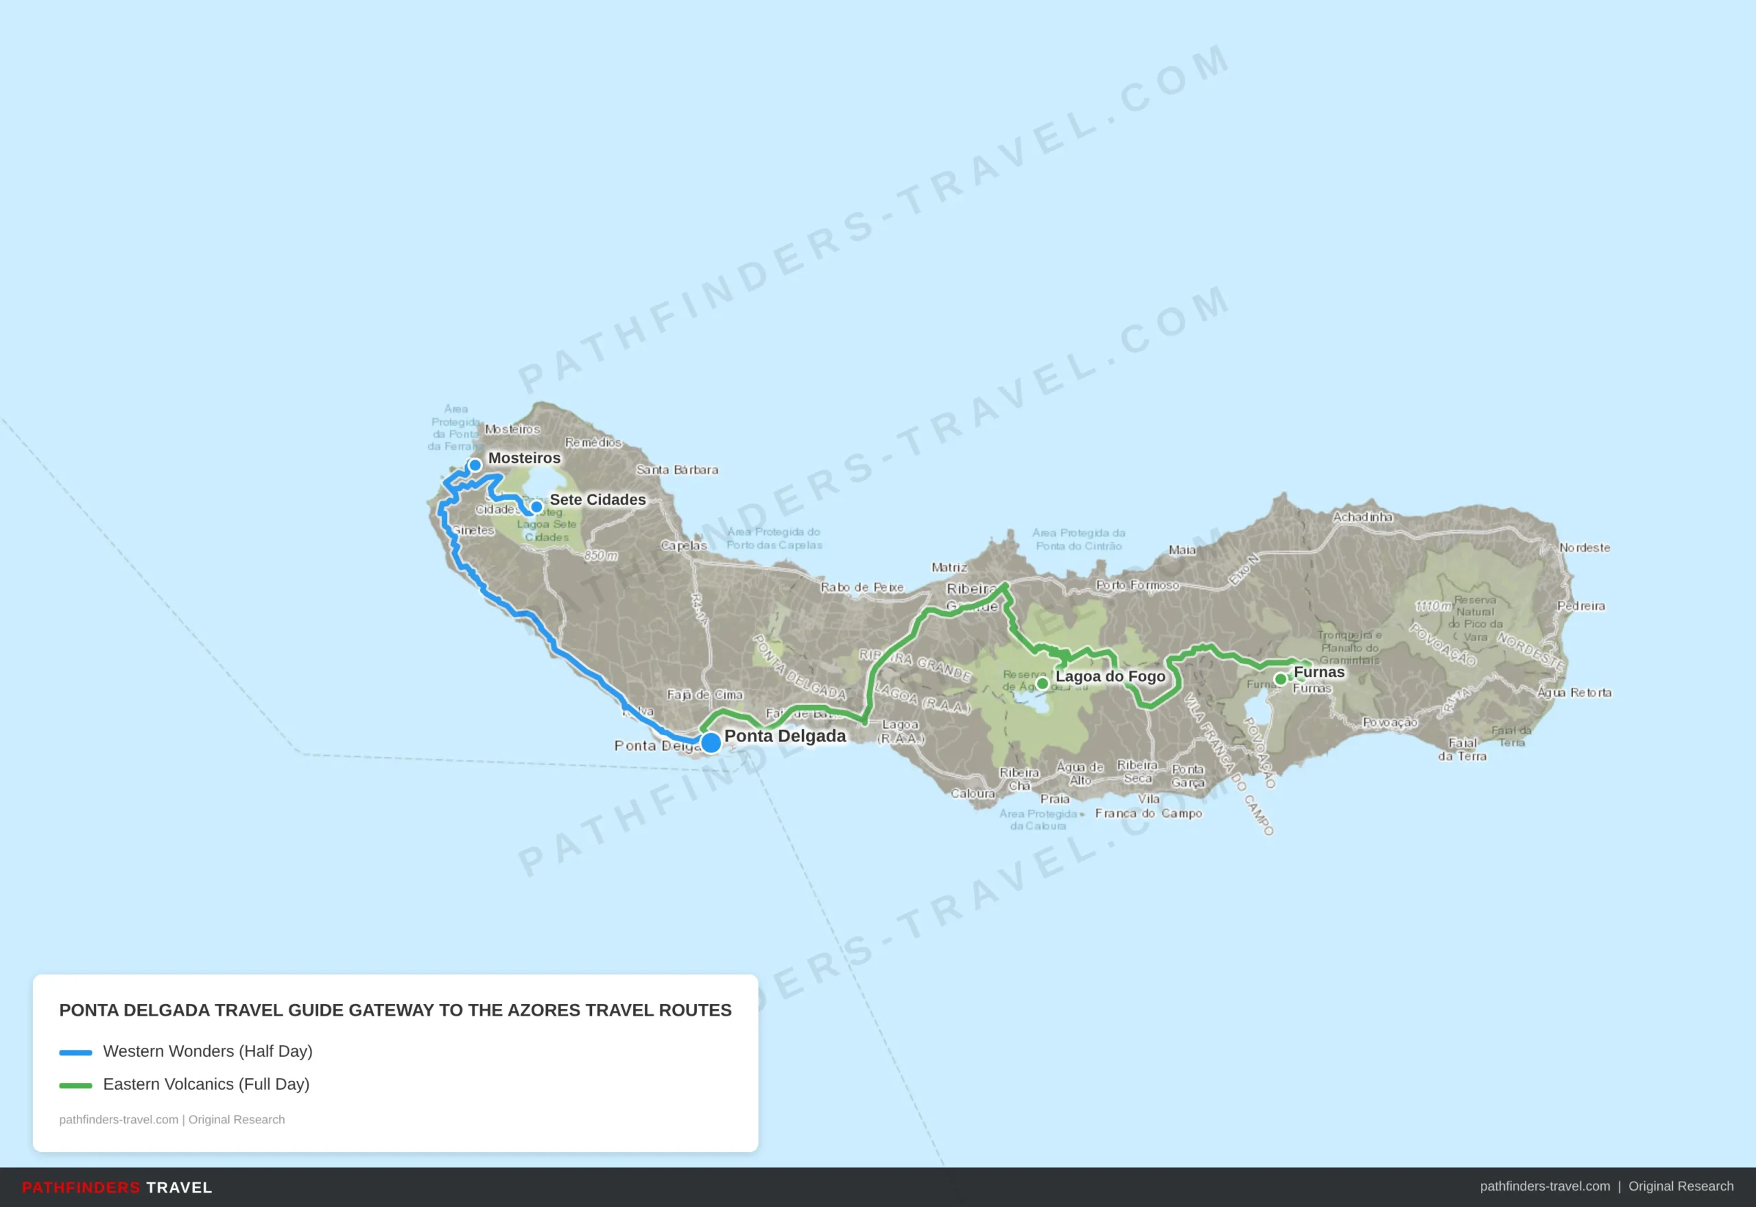The image size is (1756, 1207).
Task: Click the grey credit line inside the legend box
Action: click(x=172, y=1119)
